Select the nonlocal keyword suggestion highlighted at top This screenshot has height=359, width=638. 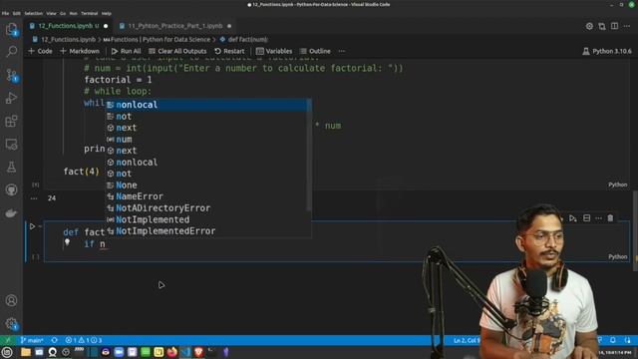tap(208, 105)
